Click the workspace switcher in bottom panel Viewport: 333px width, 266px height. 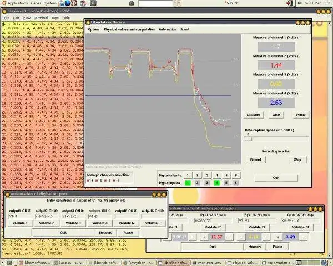pos(308,263)
